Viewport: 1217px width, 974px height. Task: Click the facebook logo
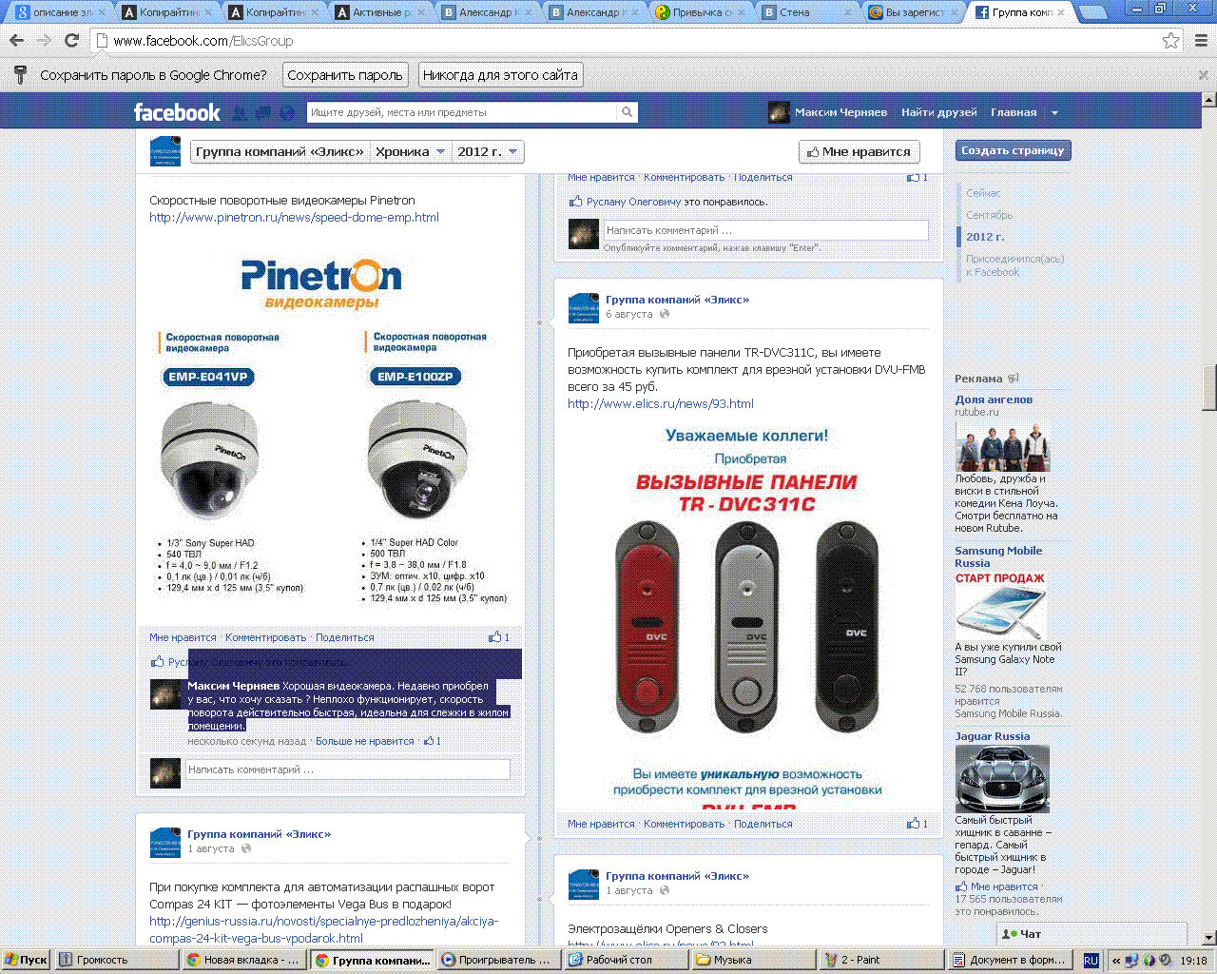point(177,112)
